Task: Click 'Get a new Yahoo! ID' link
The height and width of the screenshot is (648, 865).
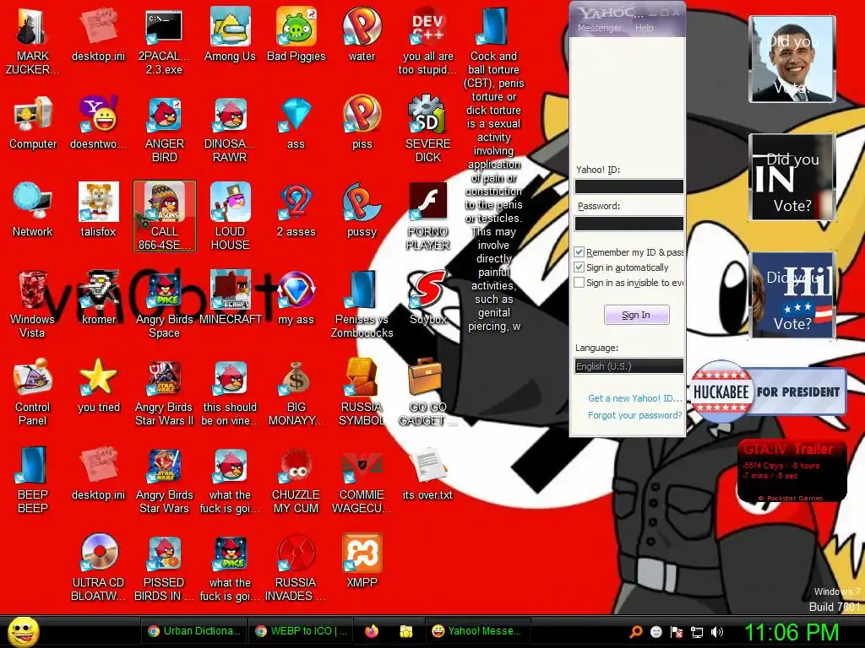Action: coord(635,398)
